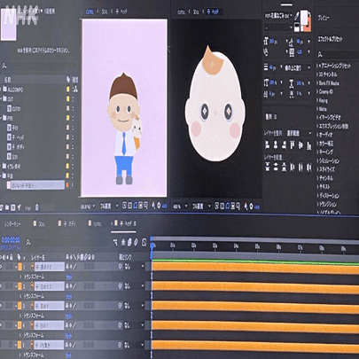Image resolution: width=359 pixels, height=359 pixels.
Task: Click the distribute left edges icon
Action: coord(293,168)
